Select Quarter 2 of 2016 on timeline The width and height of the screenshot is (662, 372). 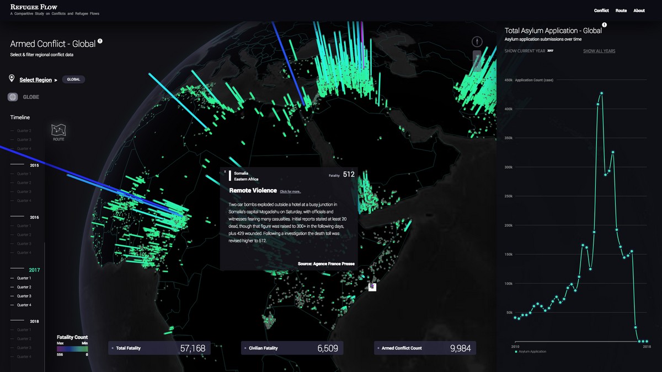coord(24,235)
